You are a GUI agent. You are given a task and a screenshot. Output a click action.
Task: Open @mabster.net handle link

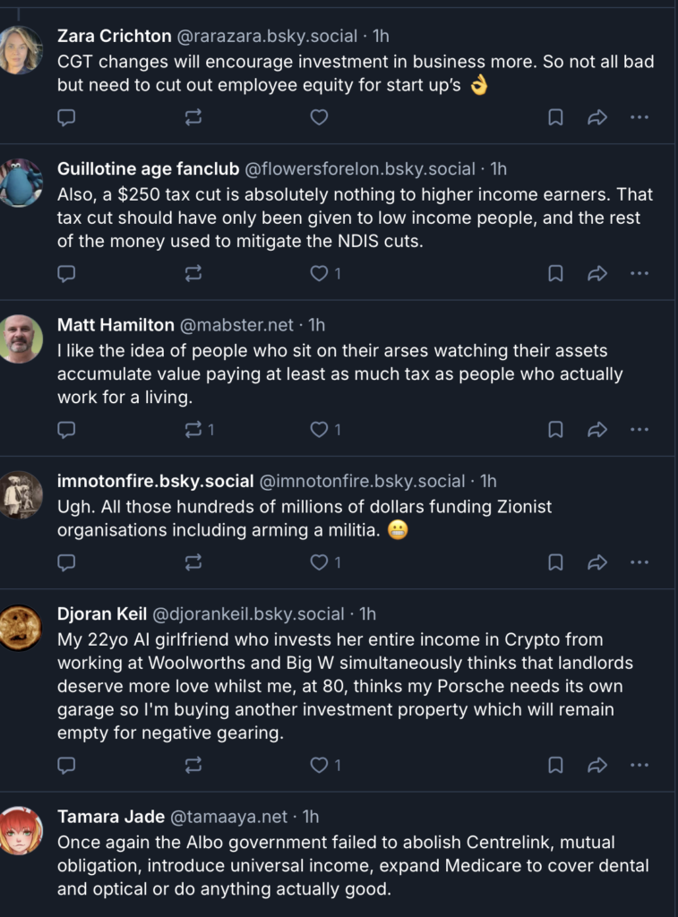pyautogui.click(x=236, y=325)
